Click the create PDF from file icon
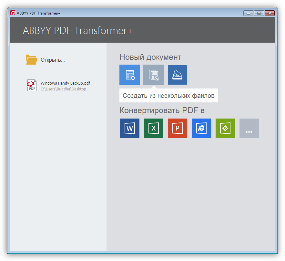The height and width of the screenshot is (261, 285). coord(130,75)
